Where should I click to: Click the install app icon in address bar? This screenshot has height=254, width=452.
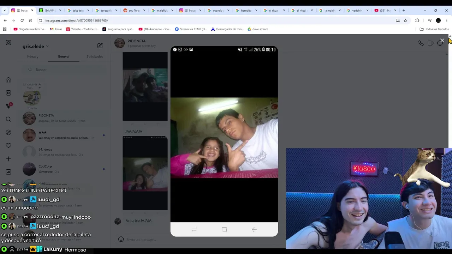coord(398,20)
